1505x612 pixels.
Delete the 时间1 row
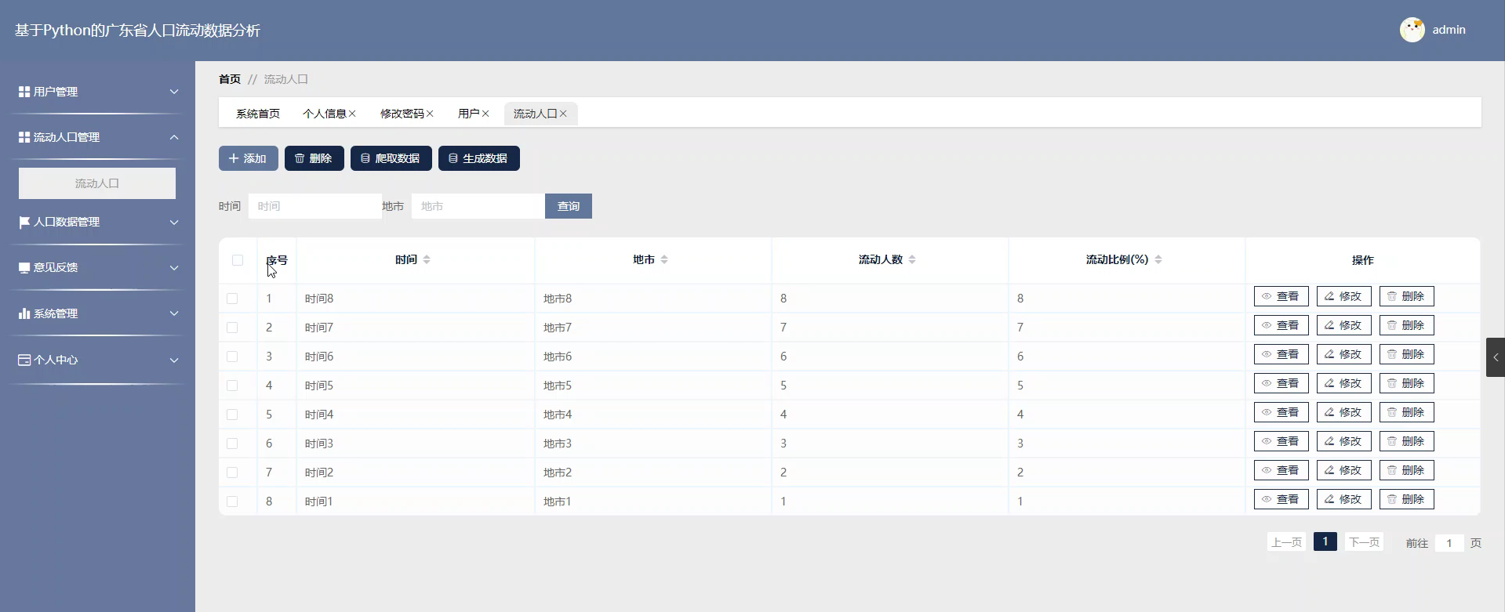[1406, 499]
